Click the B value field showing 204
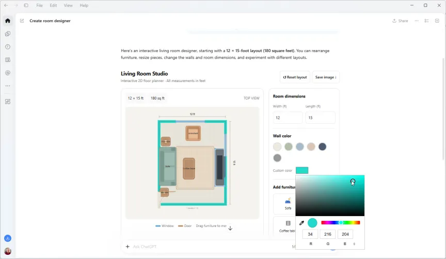446x259 pixels. tap(345, 234)
